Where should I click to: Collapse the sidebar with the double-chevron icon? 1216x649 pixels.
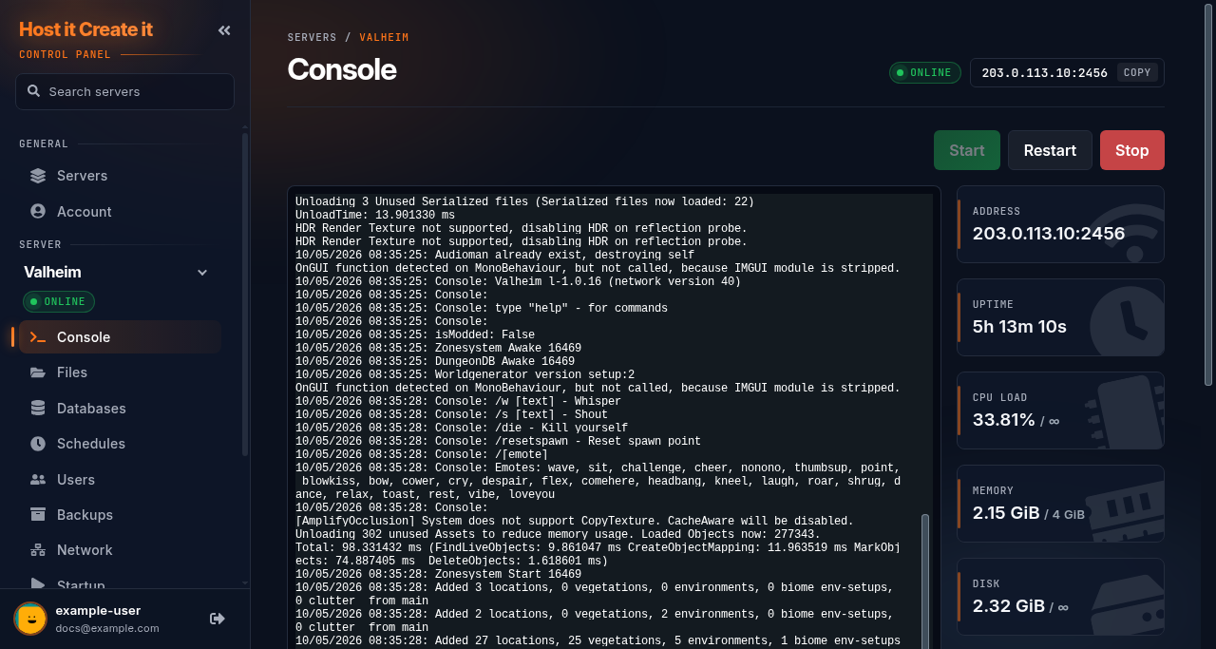pos(224,30)
